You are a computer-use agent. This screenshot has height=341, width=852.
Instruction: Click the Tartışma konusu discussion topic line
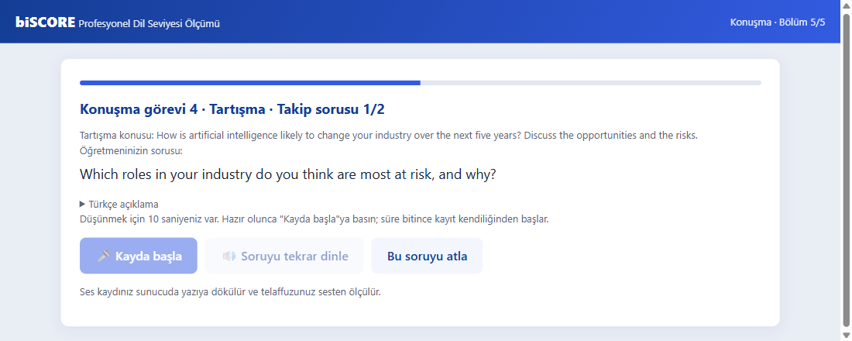point(389,135)
